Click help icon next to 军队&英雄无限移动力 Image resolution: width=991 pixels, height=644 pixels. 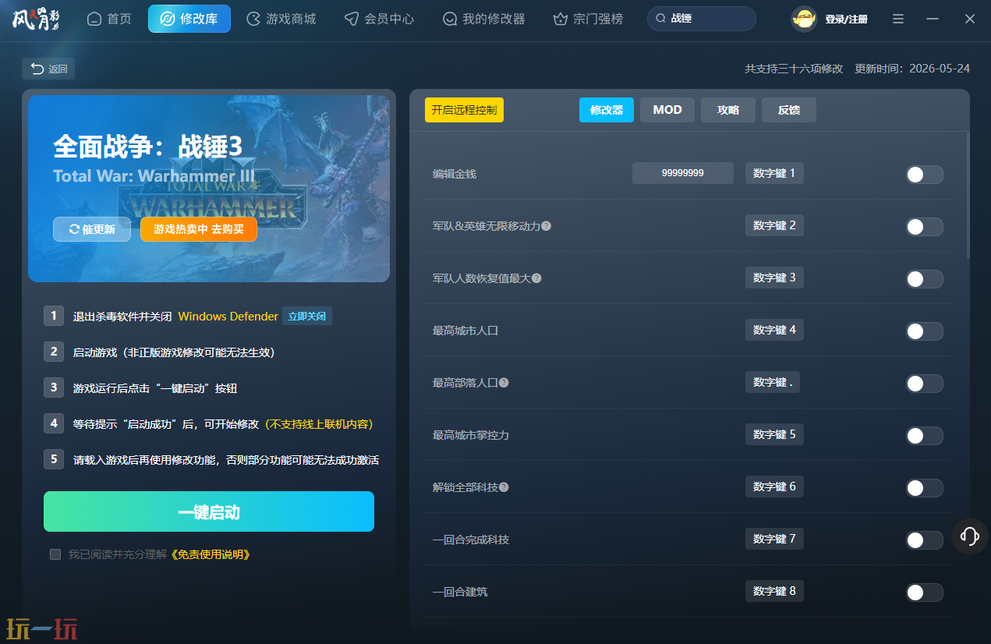point(546,225)
